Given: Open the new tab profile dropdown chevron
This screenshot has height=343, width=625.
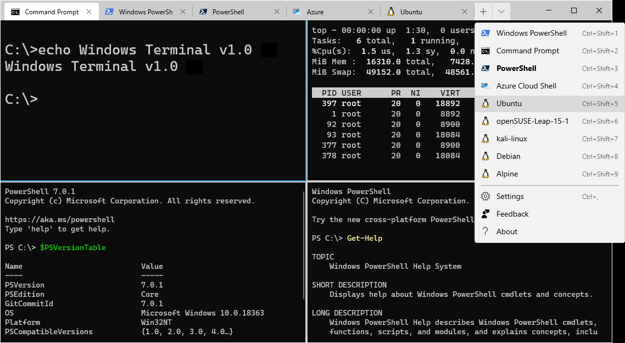Looking at the screenshot, I should pos(502,10).
